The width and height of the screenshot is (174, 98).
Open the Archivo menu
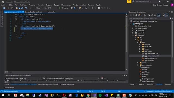pos(4,5)
